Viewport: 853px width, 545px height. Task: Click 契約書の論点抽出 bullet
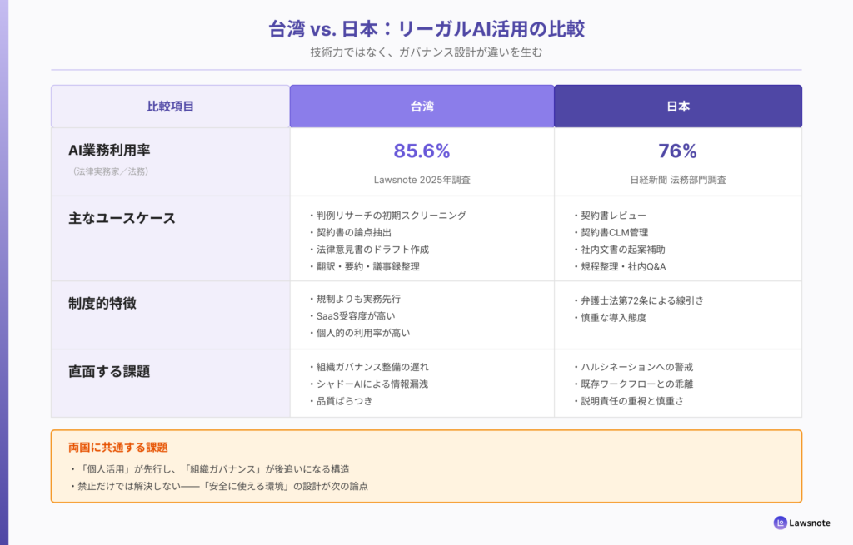tap(350, 233)
